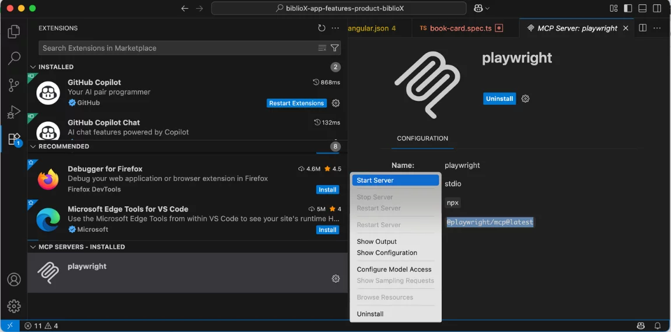This screenshot has width=671, height=332.
Task: Refresh the extensions list
Action: (x=321, y=28)
